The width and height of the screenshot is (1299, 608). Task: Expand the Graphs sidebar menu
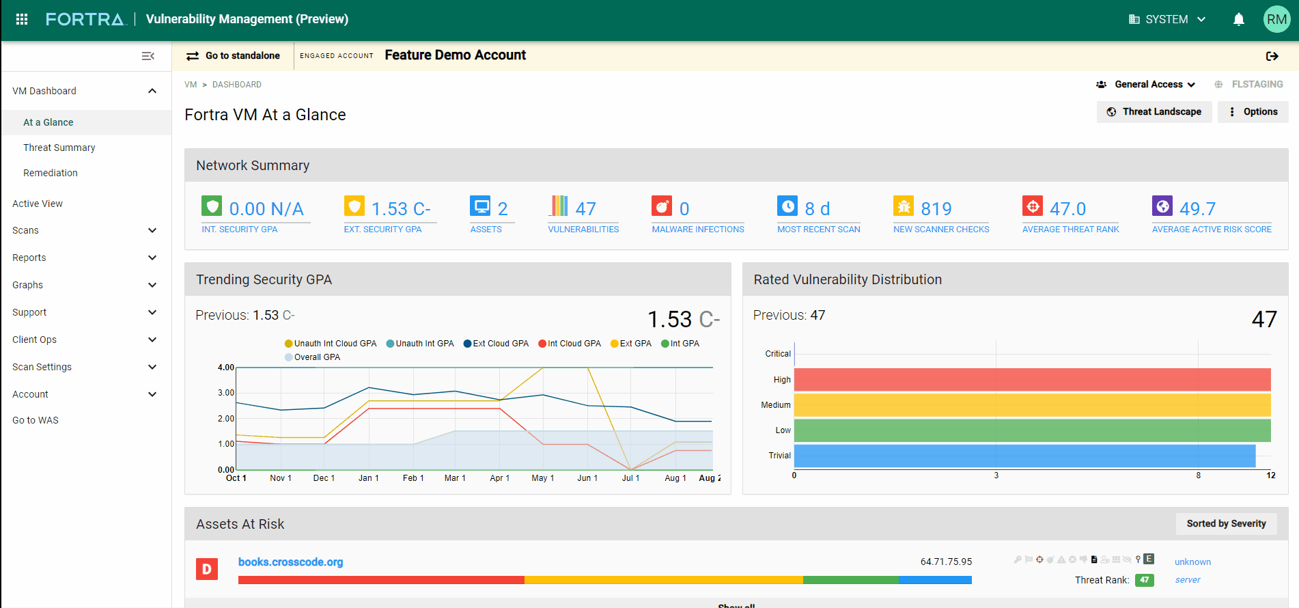pyautogui.click(x=152, y=285)
